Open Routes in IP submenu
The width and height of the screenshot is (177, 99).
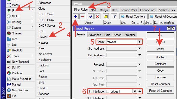pos(43,77)
